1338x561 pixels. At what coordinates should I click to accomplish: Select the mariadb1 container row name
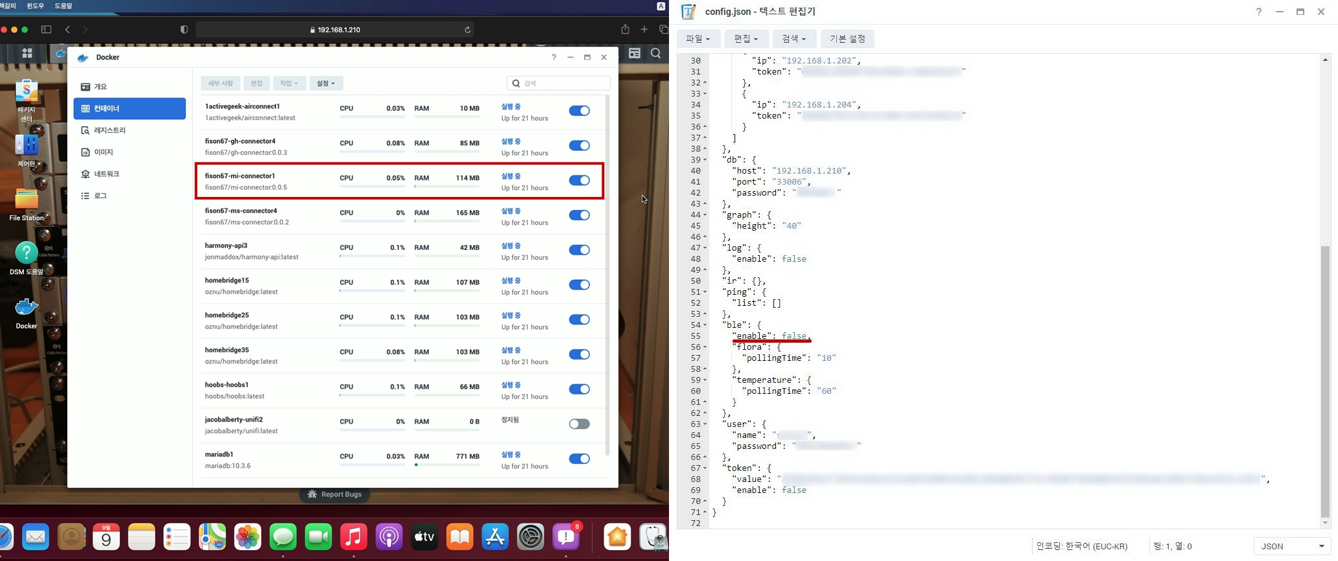coord(219,455)
